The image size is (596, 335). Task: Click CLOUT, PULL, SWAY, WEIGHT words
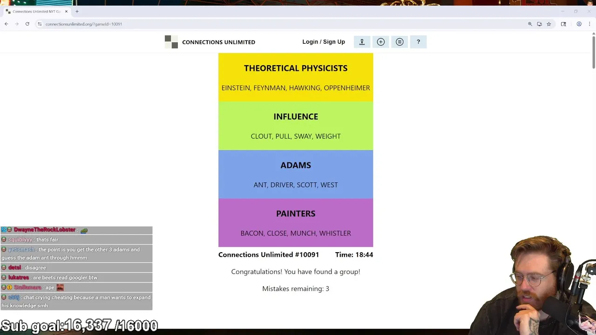[296, 136]
